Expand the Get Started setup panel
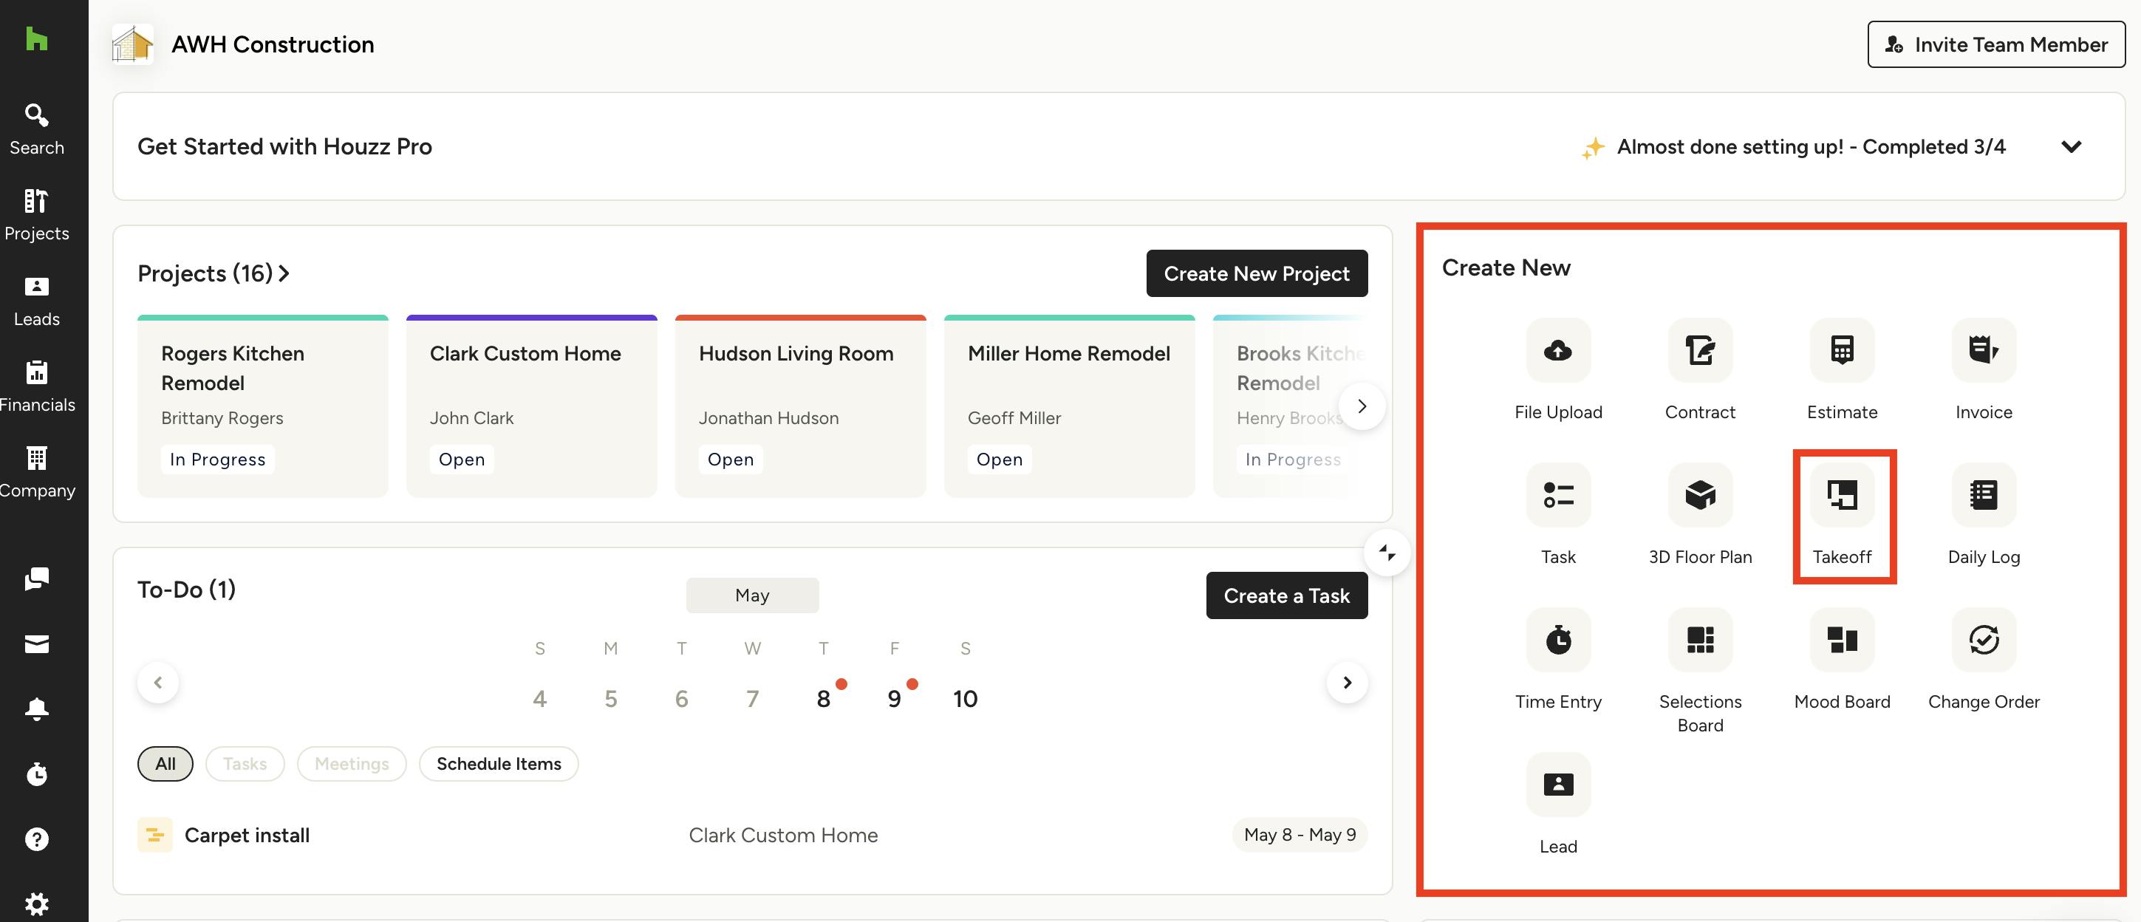 tap(2070, 147)
